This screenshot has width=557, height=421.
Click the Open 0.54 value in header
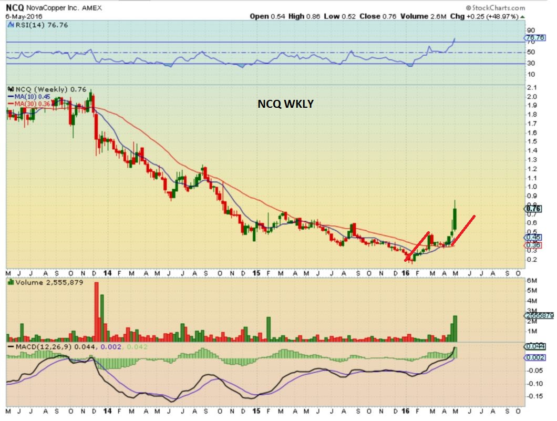267,16
